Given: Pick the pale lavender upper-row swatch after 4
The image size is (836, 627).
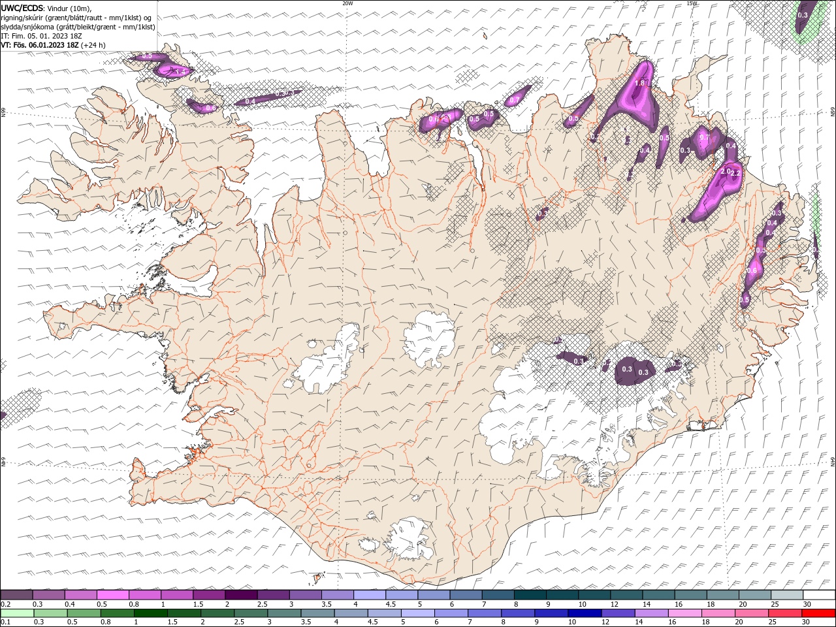Looking at the screenshot, I should pos(370,595).
